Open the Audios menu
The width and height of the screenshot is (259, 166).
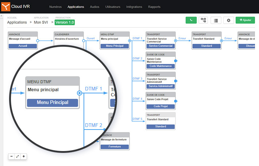coord(95,7)
